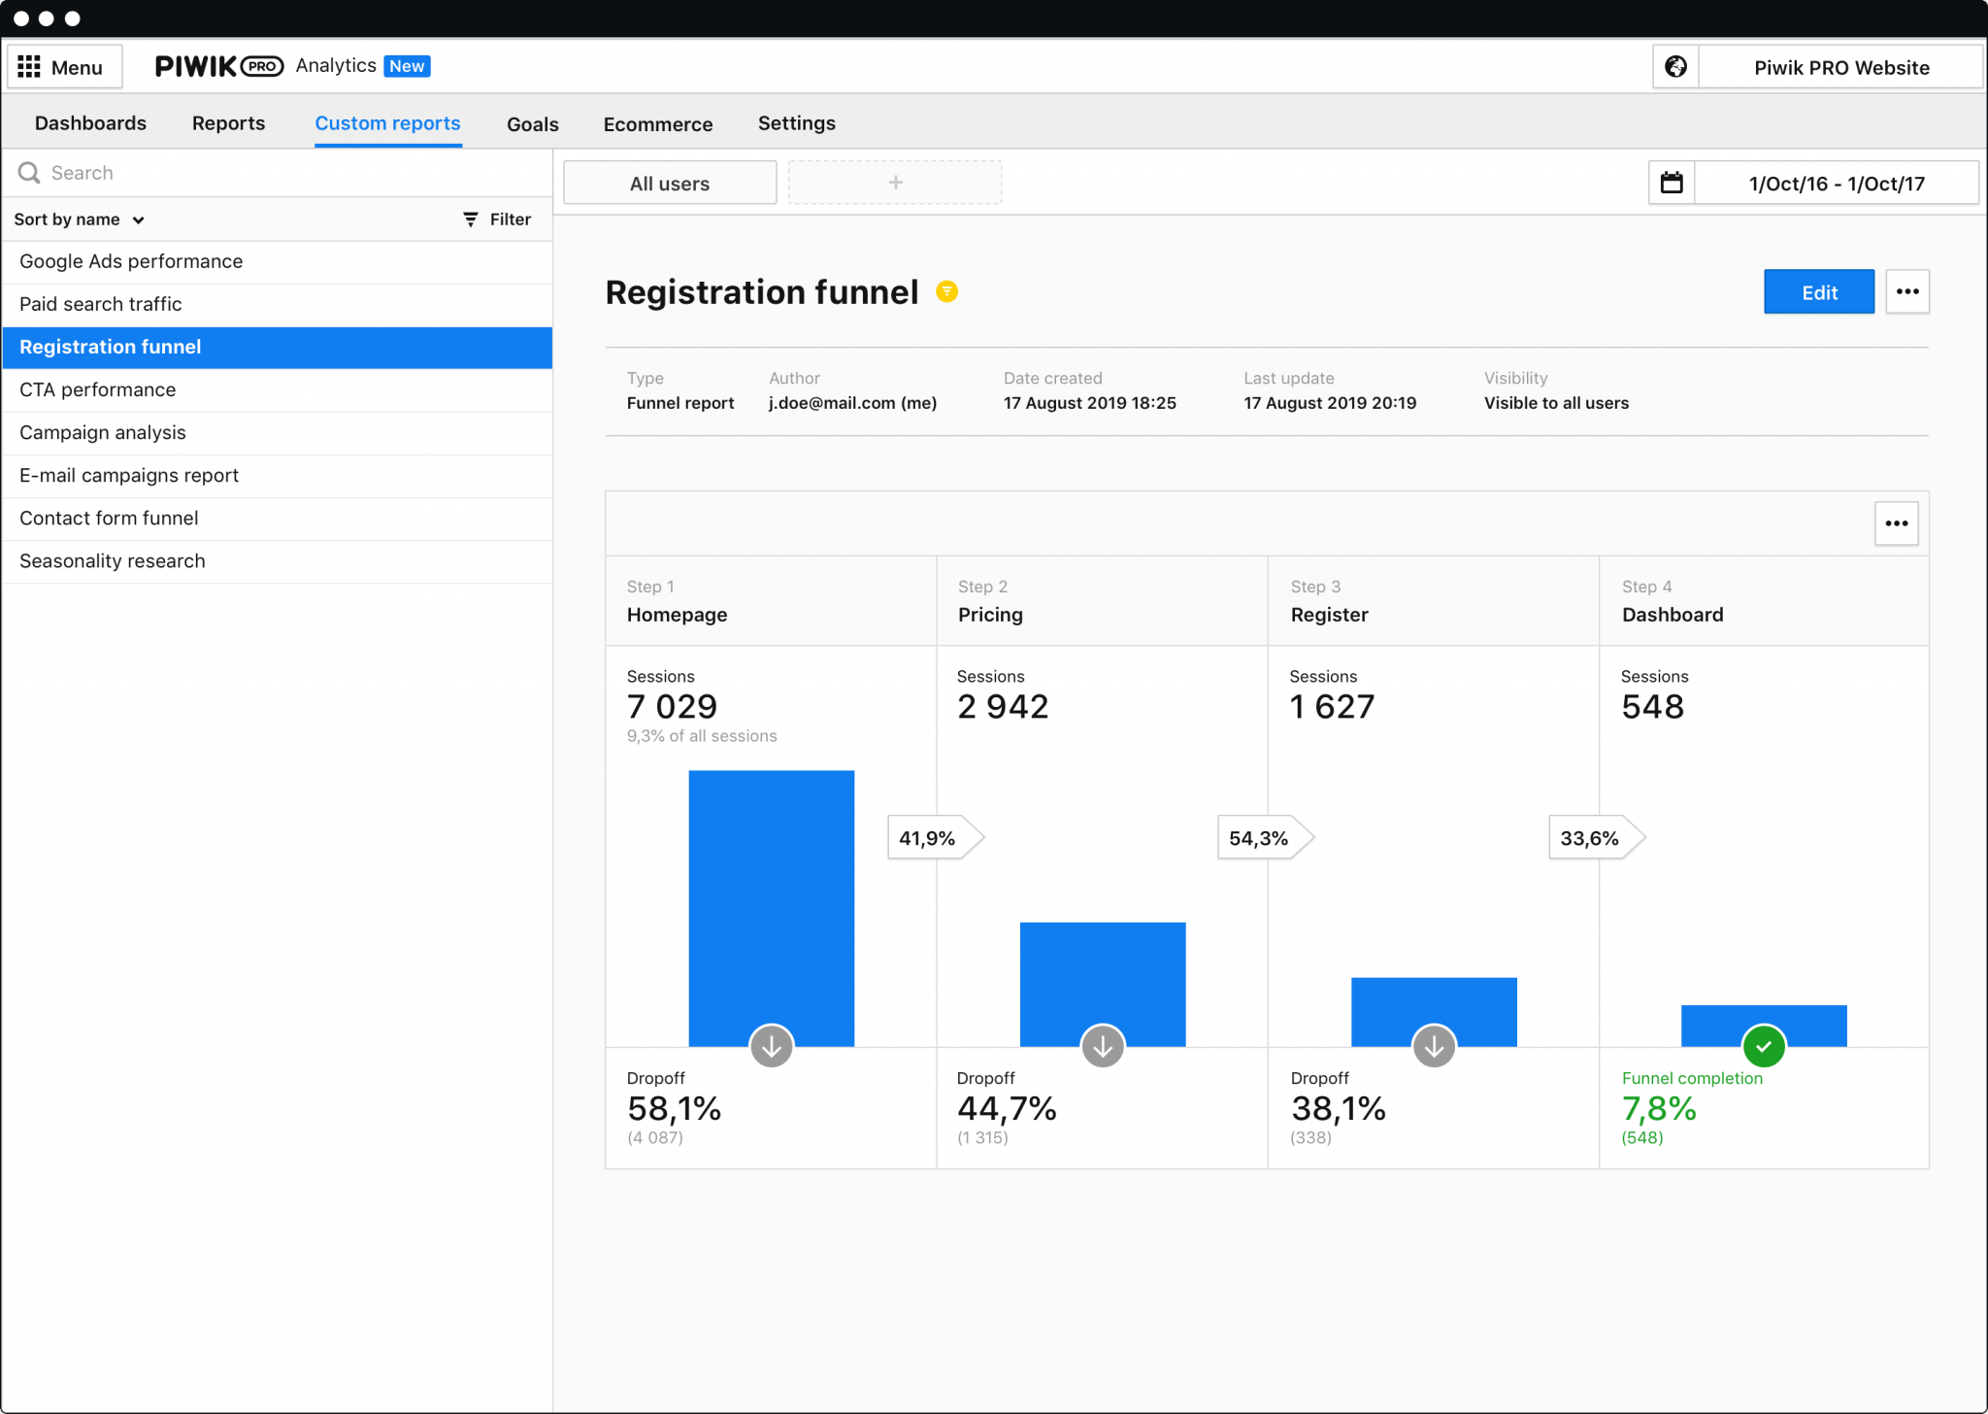Click the Edit button
The image size is (1988, 1414).
tap(1819, 291)
